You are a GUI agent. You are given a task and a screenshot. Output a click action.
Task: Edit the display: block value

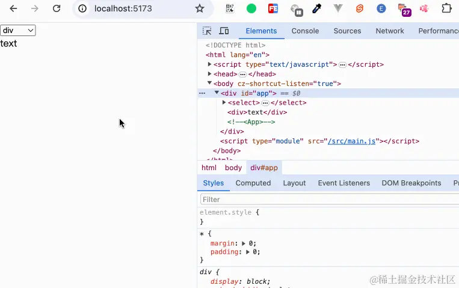(257, 281)
